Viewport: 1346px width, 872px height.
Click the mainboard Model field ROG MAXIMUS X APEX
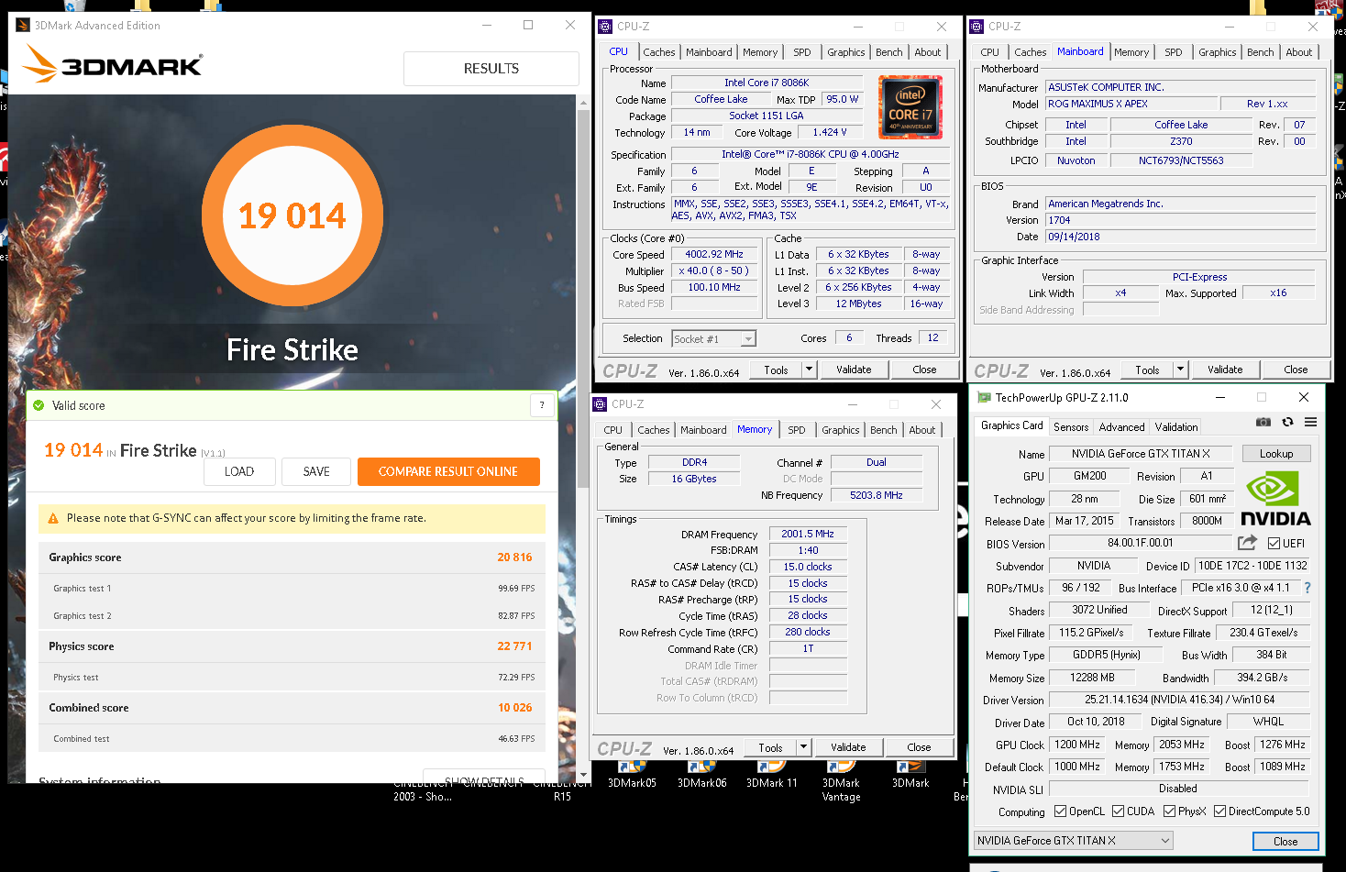click(x=1131, y=105)
